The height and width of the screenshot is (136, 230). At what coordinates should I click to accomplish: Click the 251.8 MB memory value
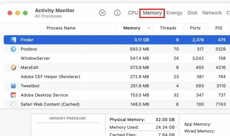pyautogui.click(x=140, y=86)
